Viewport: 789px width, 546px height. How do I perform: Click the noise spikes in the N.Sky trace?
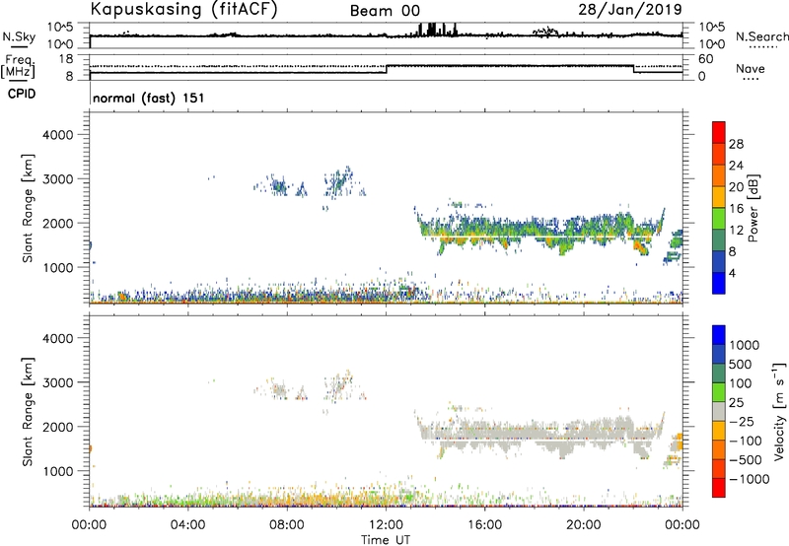coord(438,30)
